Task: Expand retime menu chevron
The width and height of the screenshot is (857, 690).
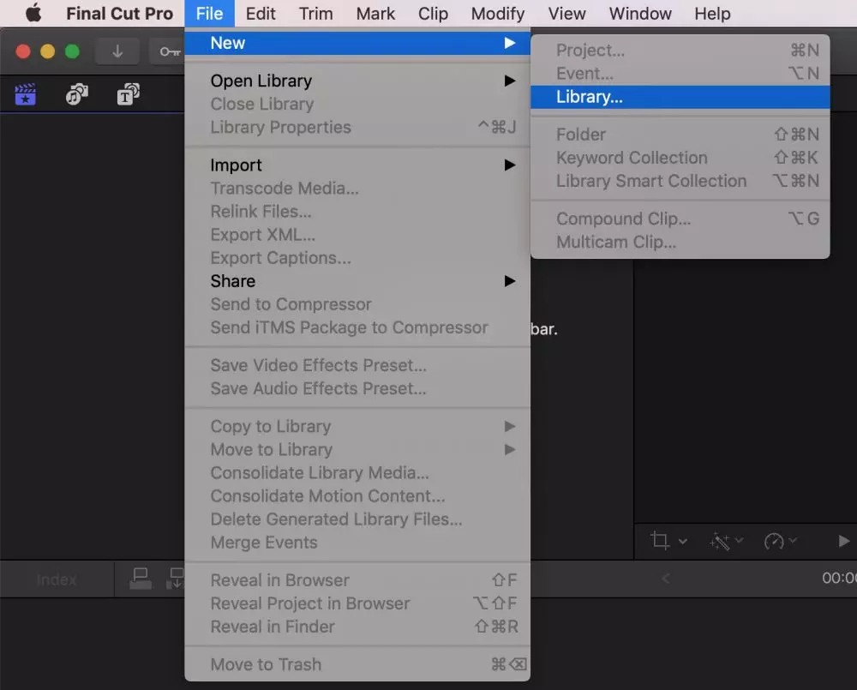Action: tap(793, 541)
